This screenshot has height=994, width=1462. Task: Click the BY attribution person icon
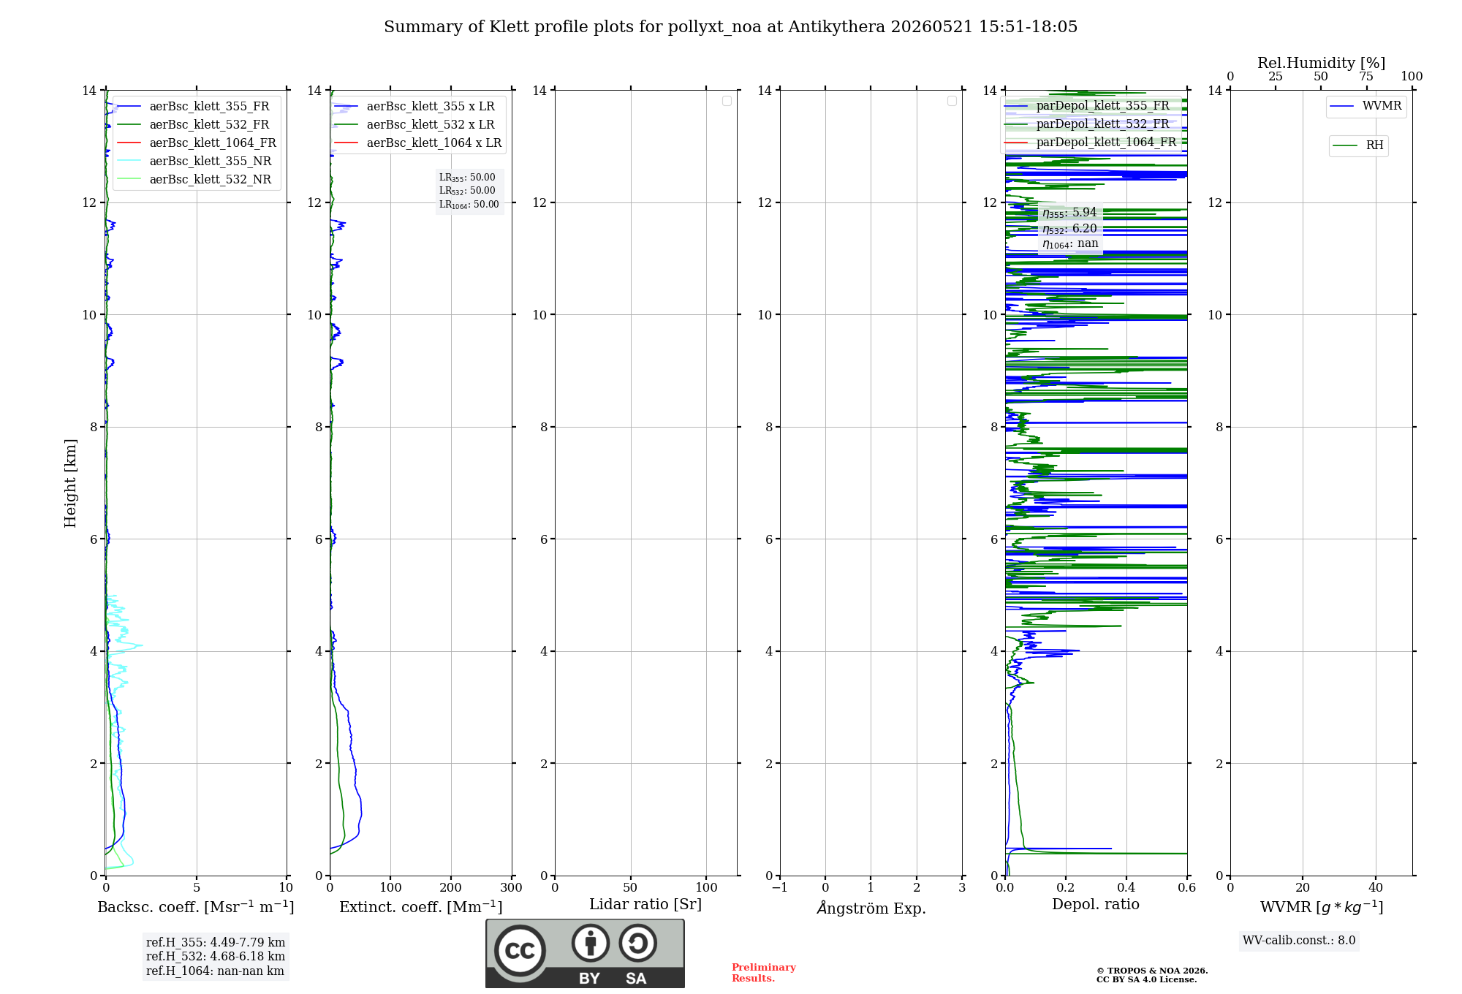[591, 943]
